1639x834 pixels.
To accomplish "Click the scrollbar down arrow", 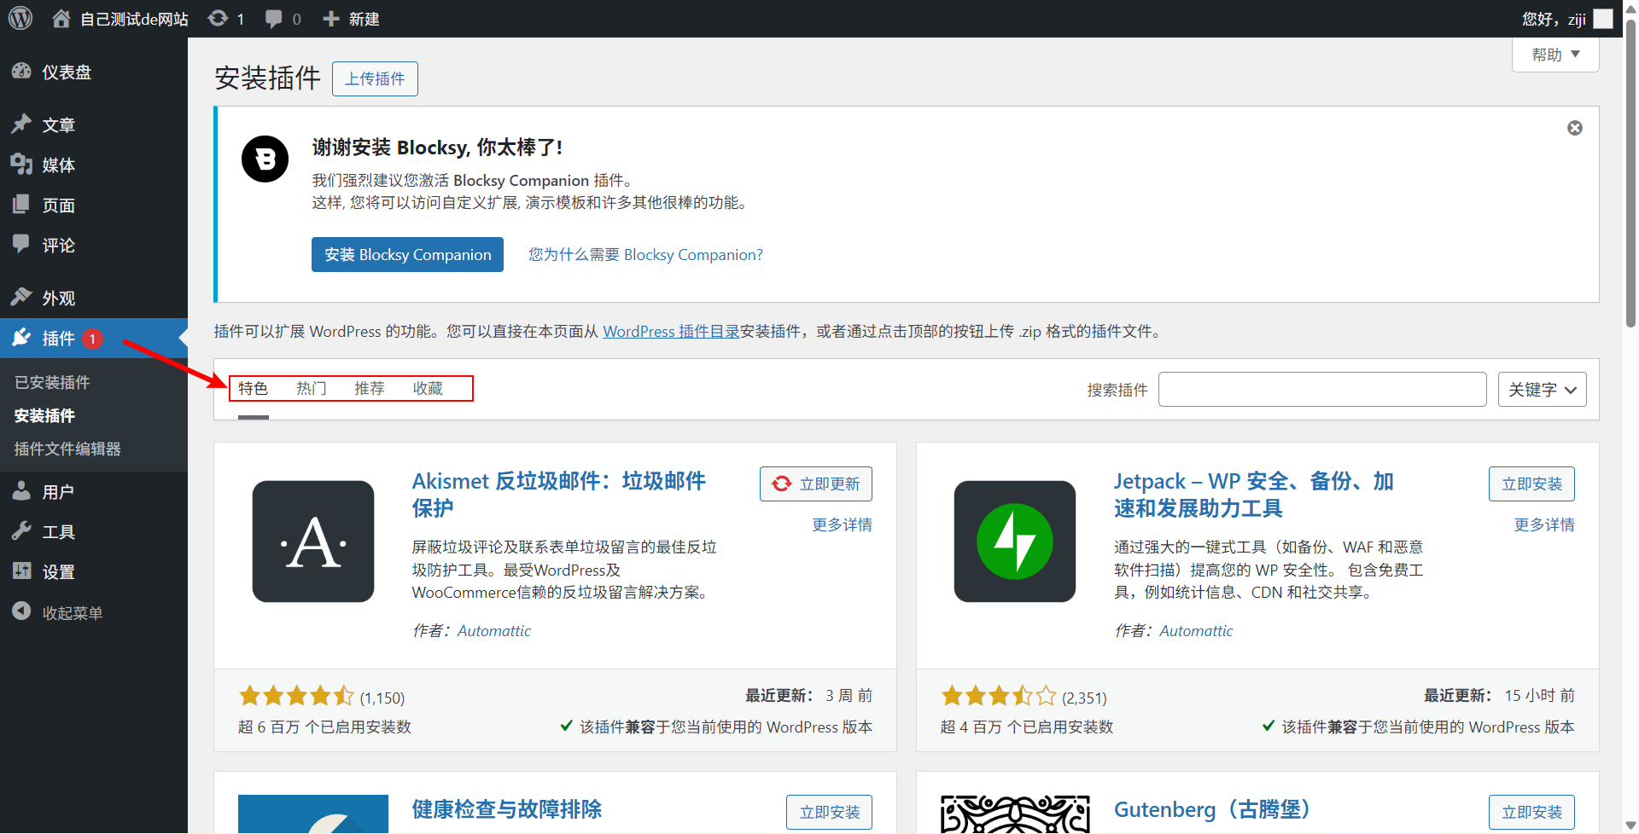I will [1630, 825].
